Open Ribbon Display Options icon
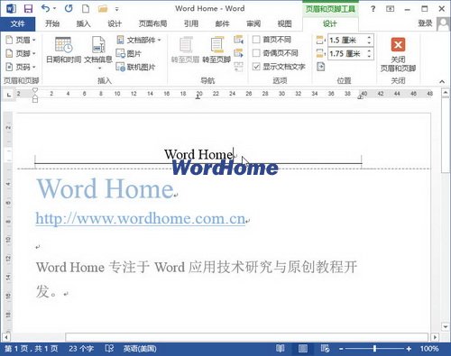This screenshot has width=451, height=356. (391, 9)
